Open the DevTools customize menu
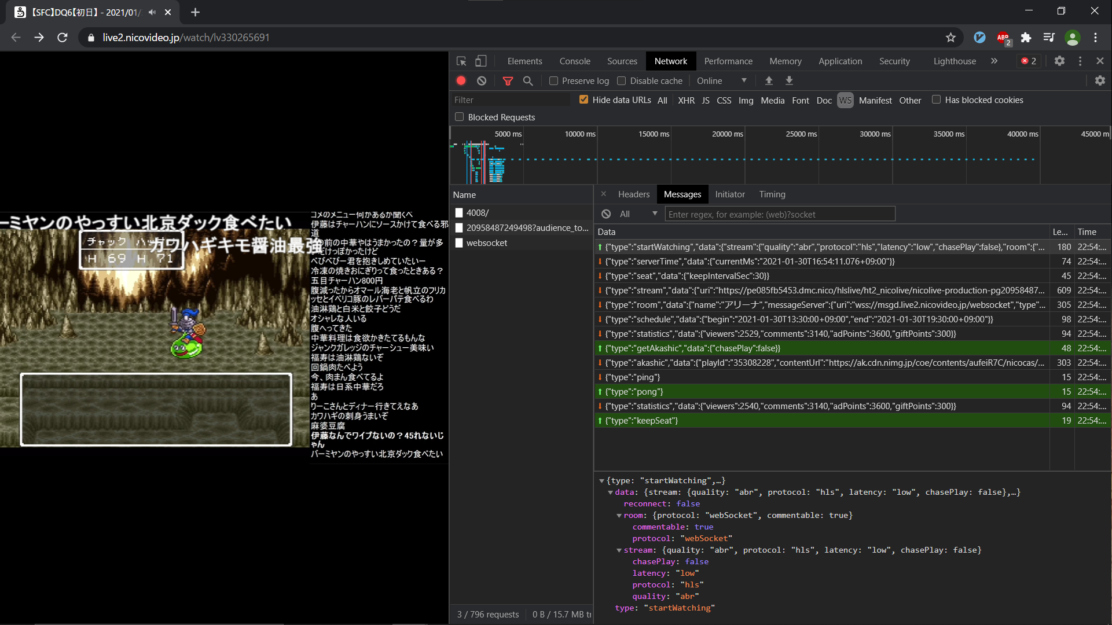Screen dimensions: 1112x625 tap(1080, 61)
